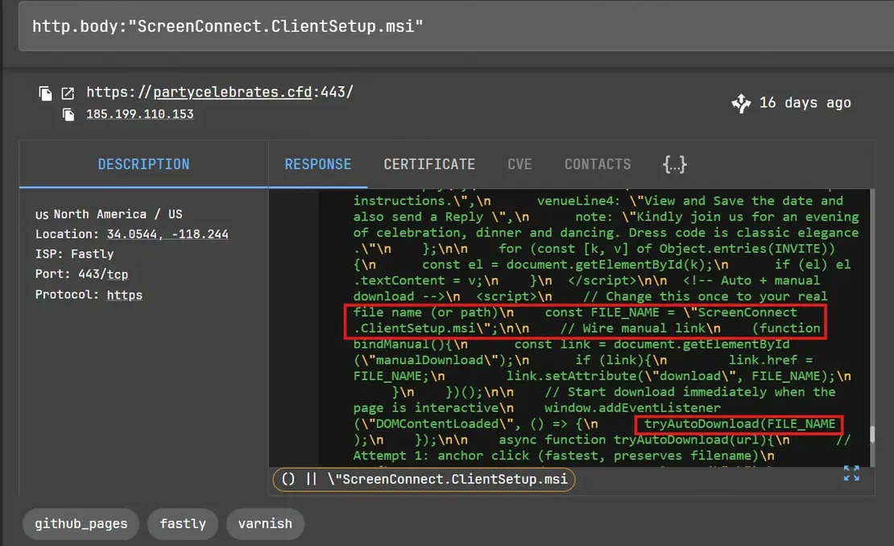Switch to the DESCRIPTION tab
The height and width of the screenshot is (546, 894).
[143, 165]
